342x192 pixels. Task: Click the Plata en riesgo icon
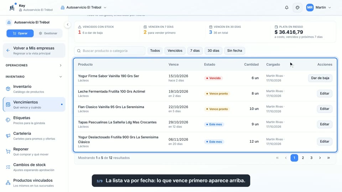276,27
